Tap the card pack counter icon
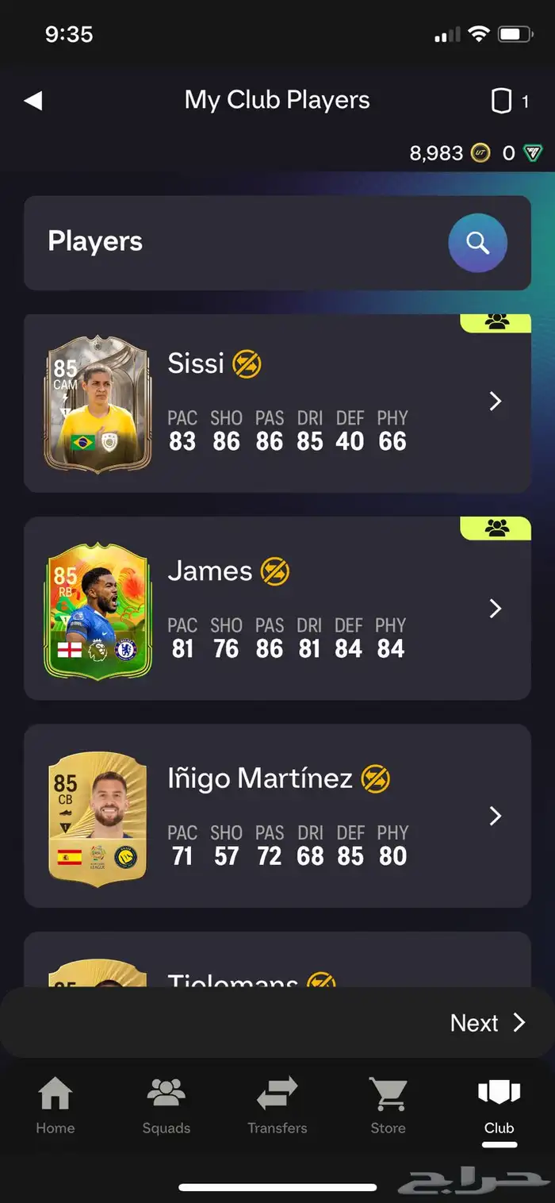Image resolution: width=555 pixels, height=1203 pixels. pyautogui.click(x=501, y=101)
